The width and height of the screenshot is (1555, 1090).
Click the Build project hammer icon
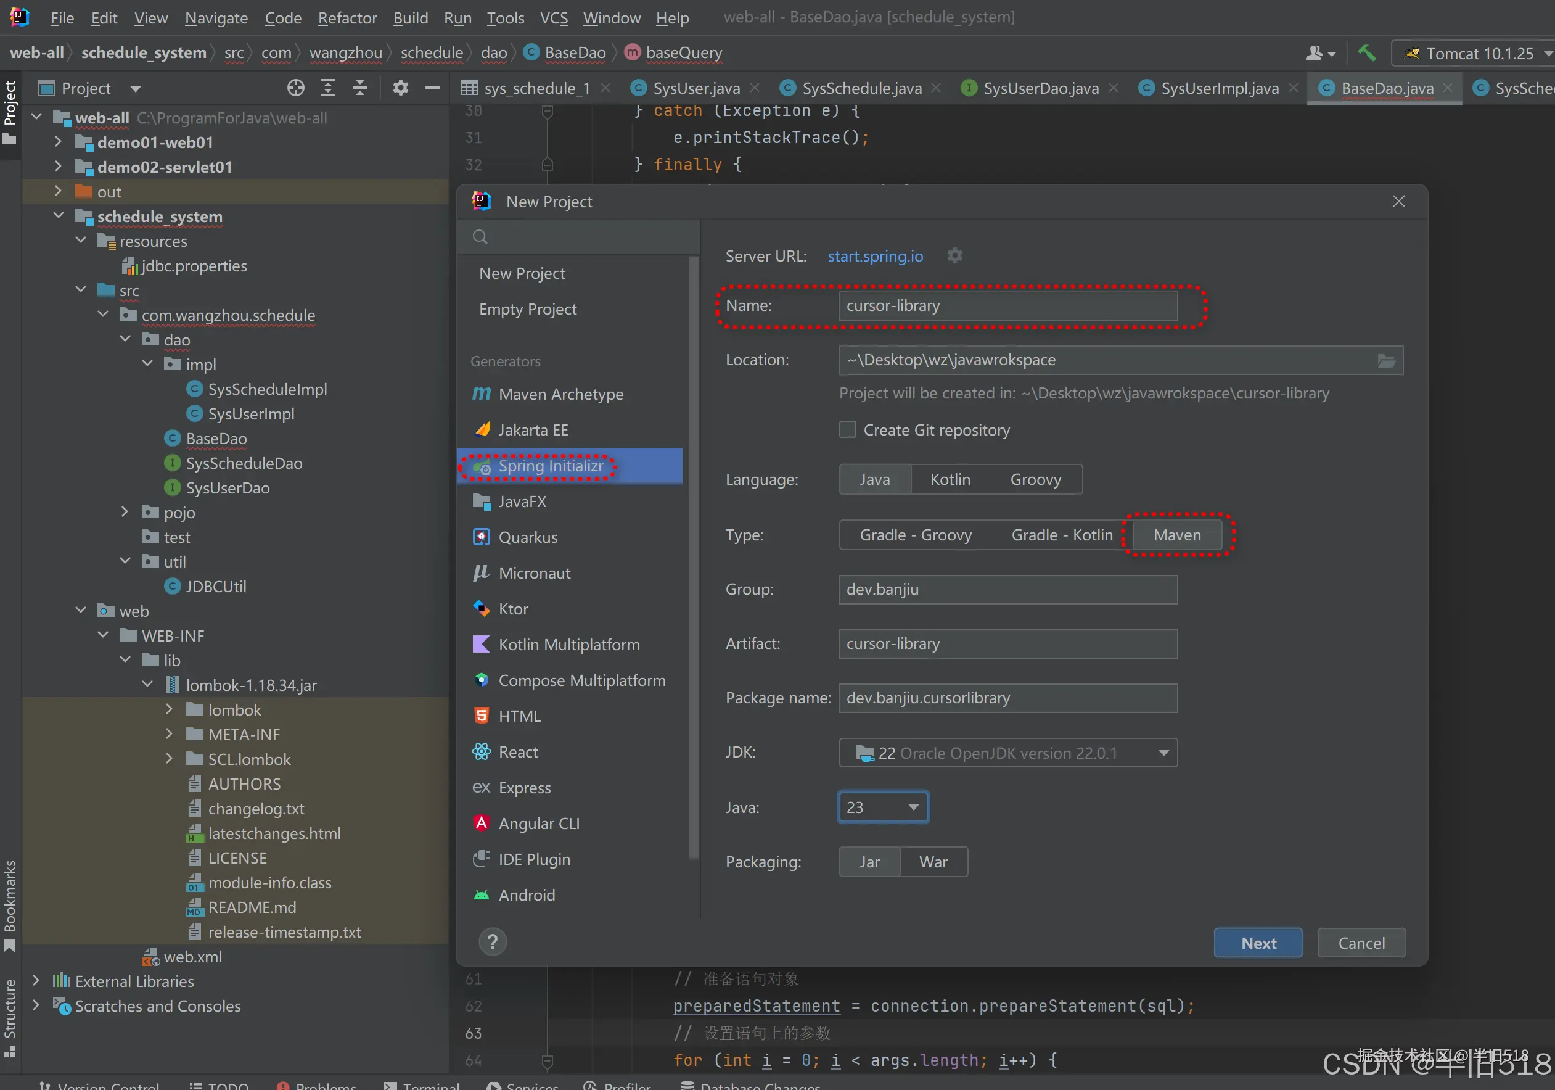click(1367, 54)
